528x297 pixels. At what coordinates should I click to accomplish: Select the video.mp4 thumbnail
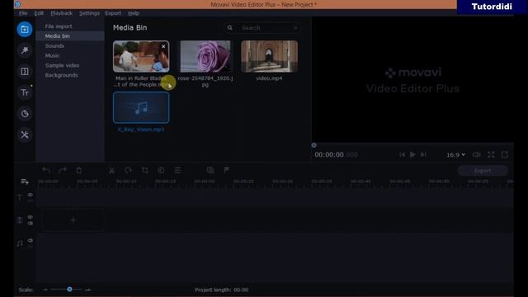(269, 57)
